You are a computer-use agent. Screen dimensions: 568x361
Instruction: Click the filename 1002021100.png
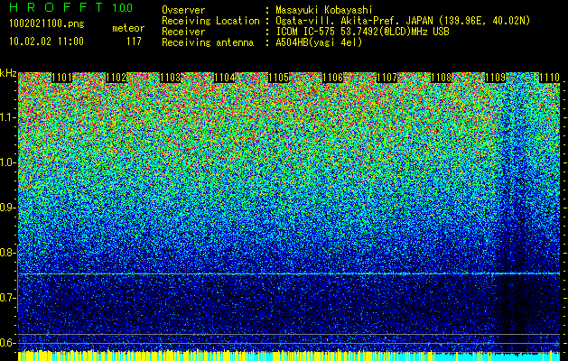[x=47, y=24]
